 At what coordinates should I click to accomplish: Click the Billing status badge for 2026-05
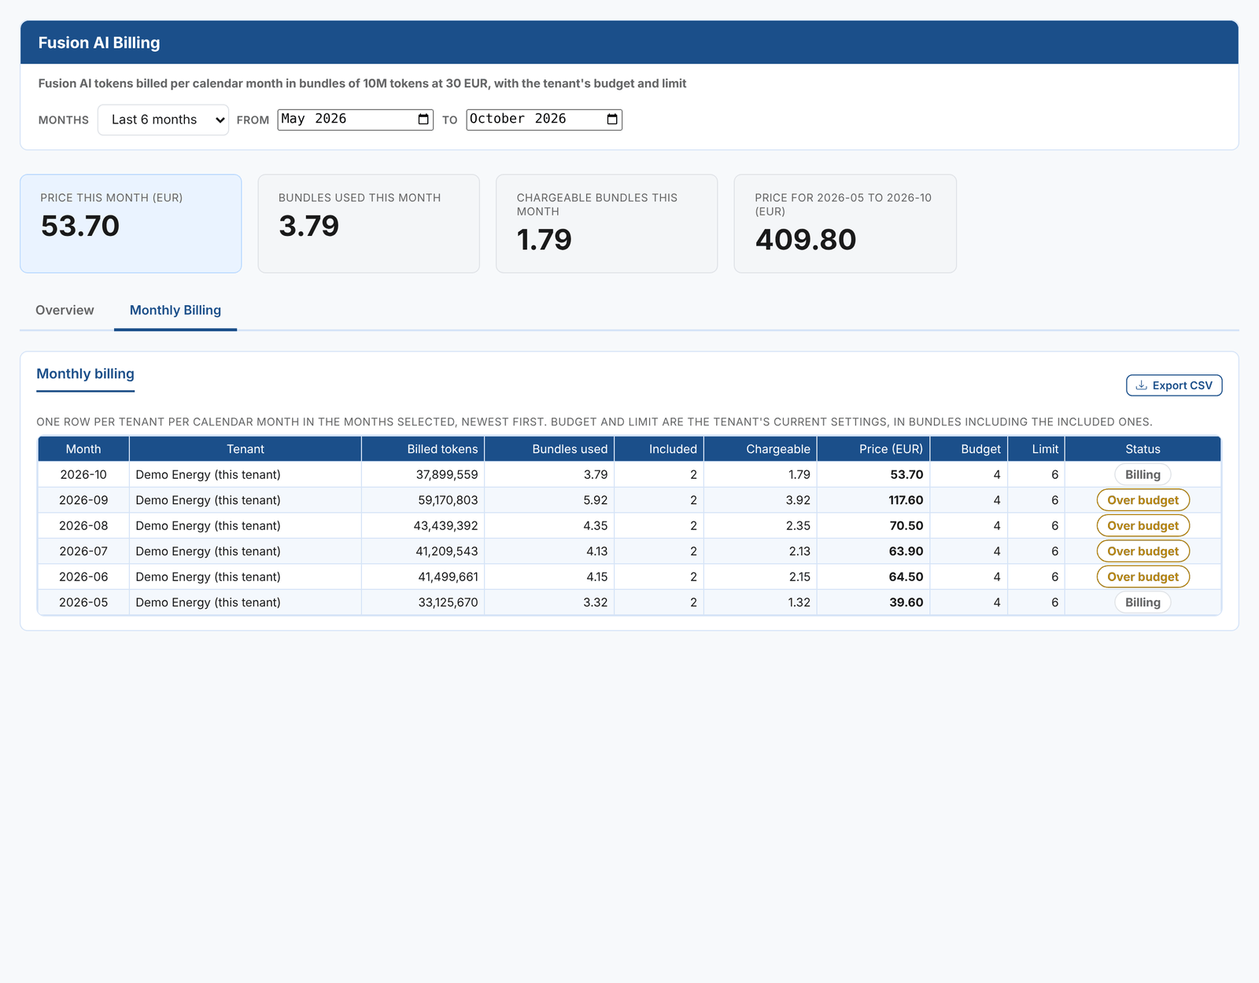click(1143, 602)
